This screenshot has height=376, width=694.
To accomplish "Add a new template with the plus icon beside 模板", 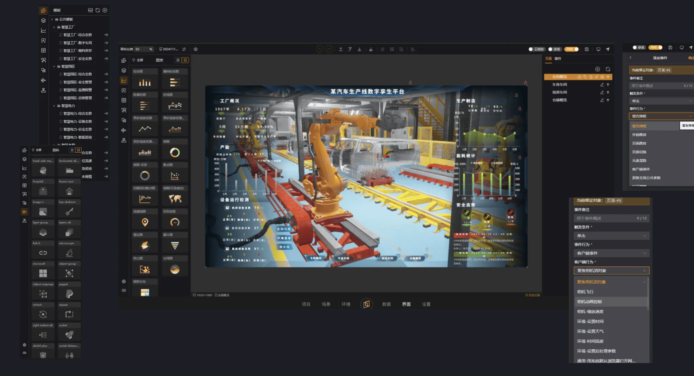I will (105, 10).
